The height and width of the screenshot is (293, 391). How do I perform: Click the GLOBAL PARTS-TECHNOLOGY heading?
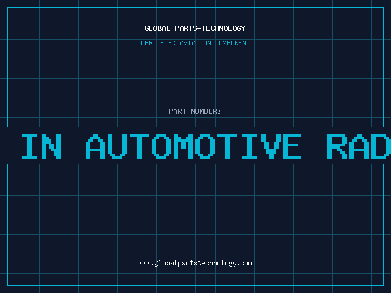coord(195,28)
